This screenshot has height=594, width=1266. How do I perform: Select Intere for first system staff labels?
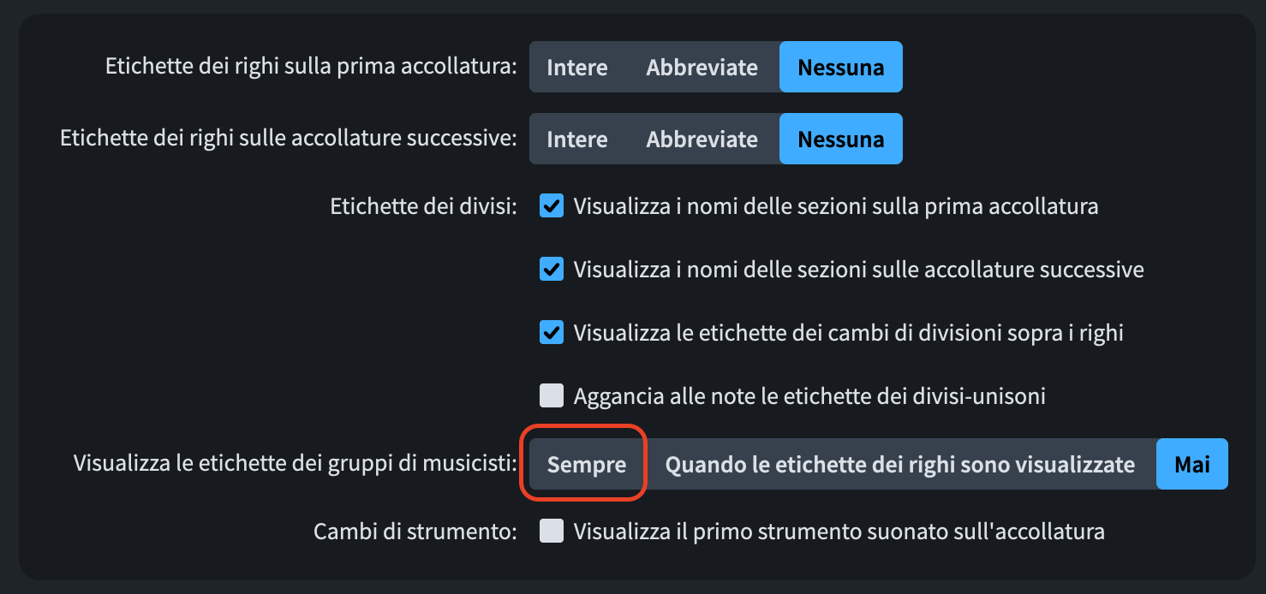coord(576,68)
